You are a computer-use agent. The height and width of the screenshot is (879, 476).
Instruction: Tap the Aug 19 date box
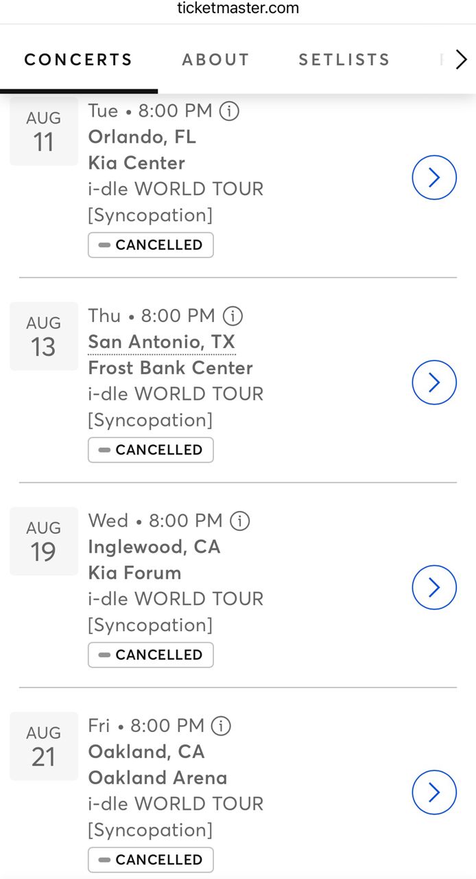[43, 541]
